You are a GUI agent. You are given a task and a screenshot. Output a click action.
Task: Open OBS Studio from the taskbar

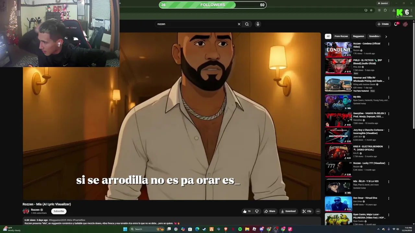click(x=276, y=229)
